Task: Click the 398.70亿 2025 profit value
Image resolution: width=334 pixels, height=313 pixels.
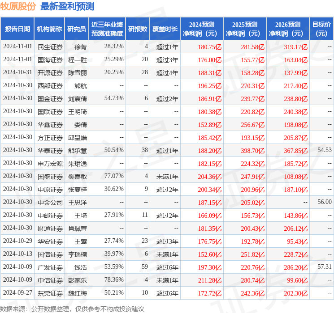Action: (x=253, y=151)
